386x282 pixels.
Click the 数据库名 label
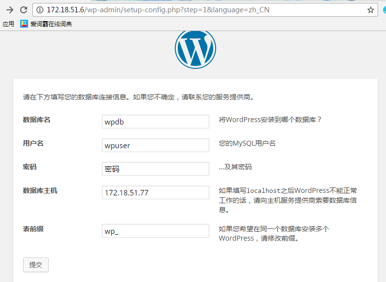click(36, 120)
